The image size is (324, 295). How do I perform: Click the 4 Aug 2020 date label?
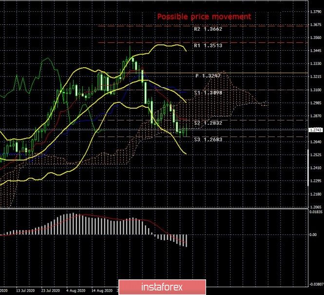tap(76, 291)
